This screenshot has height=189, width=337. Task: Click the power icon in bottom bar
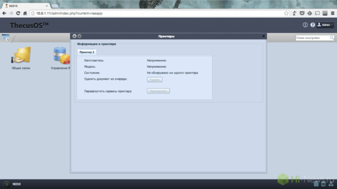7,184
